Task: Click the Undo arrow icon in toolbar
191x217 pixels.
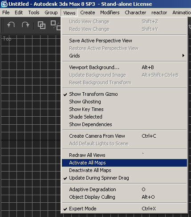Action: [x=11, y=25]
